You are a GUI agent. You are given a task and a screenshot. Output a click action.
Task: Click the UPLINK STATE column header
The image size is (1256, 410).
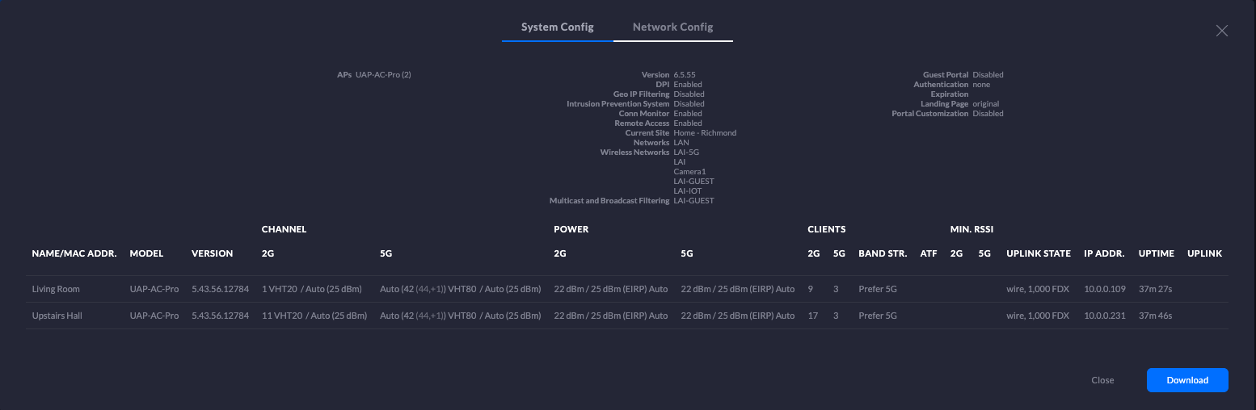pos(1038,253)
